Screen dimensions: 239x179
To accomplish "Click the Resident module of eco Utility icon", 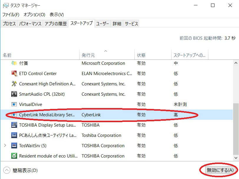I will point(14,156).
